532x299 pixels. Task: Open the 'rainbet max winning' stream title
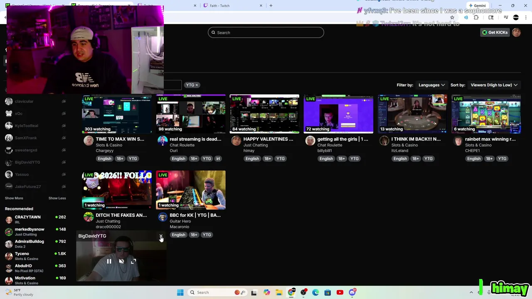click(490, 139)
